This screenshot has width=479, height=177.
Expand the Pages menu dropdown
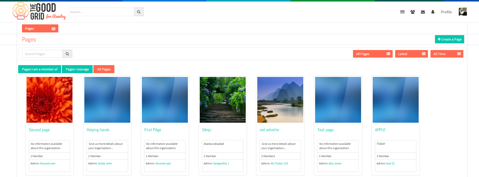(40, 28)
